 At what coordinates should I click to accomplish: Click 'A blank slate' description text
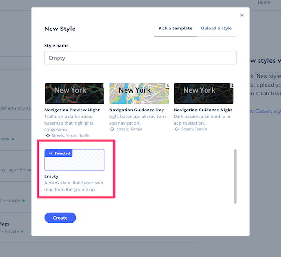tap(74, 186)
